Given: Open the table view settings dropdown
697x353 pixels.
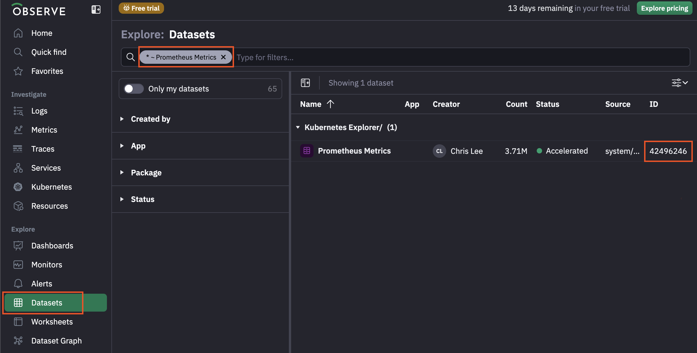Looking at the screenshot, I should [x=680, y=83].
